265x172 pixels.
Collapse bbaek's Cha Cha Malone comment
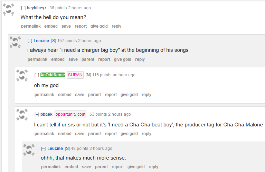pyautogui.click(x=37, y=114)
